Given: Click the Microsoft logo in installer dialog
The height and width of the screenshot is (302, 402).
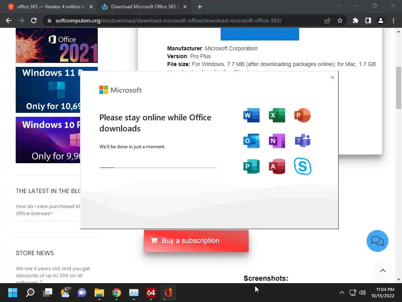Looking at the screenshot, I should tap(120, 90).
